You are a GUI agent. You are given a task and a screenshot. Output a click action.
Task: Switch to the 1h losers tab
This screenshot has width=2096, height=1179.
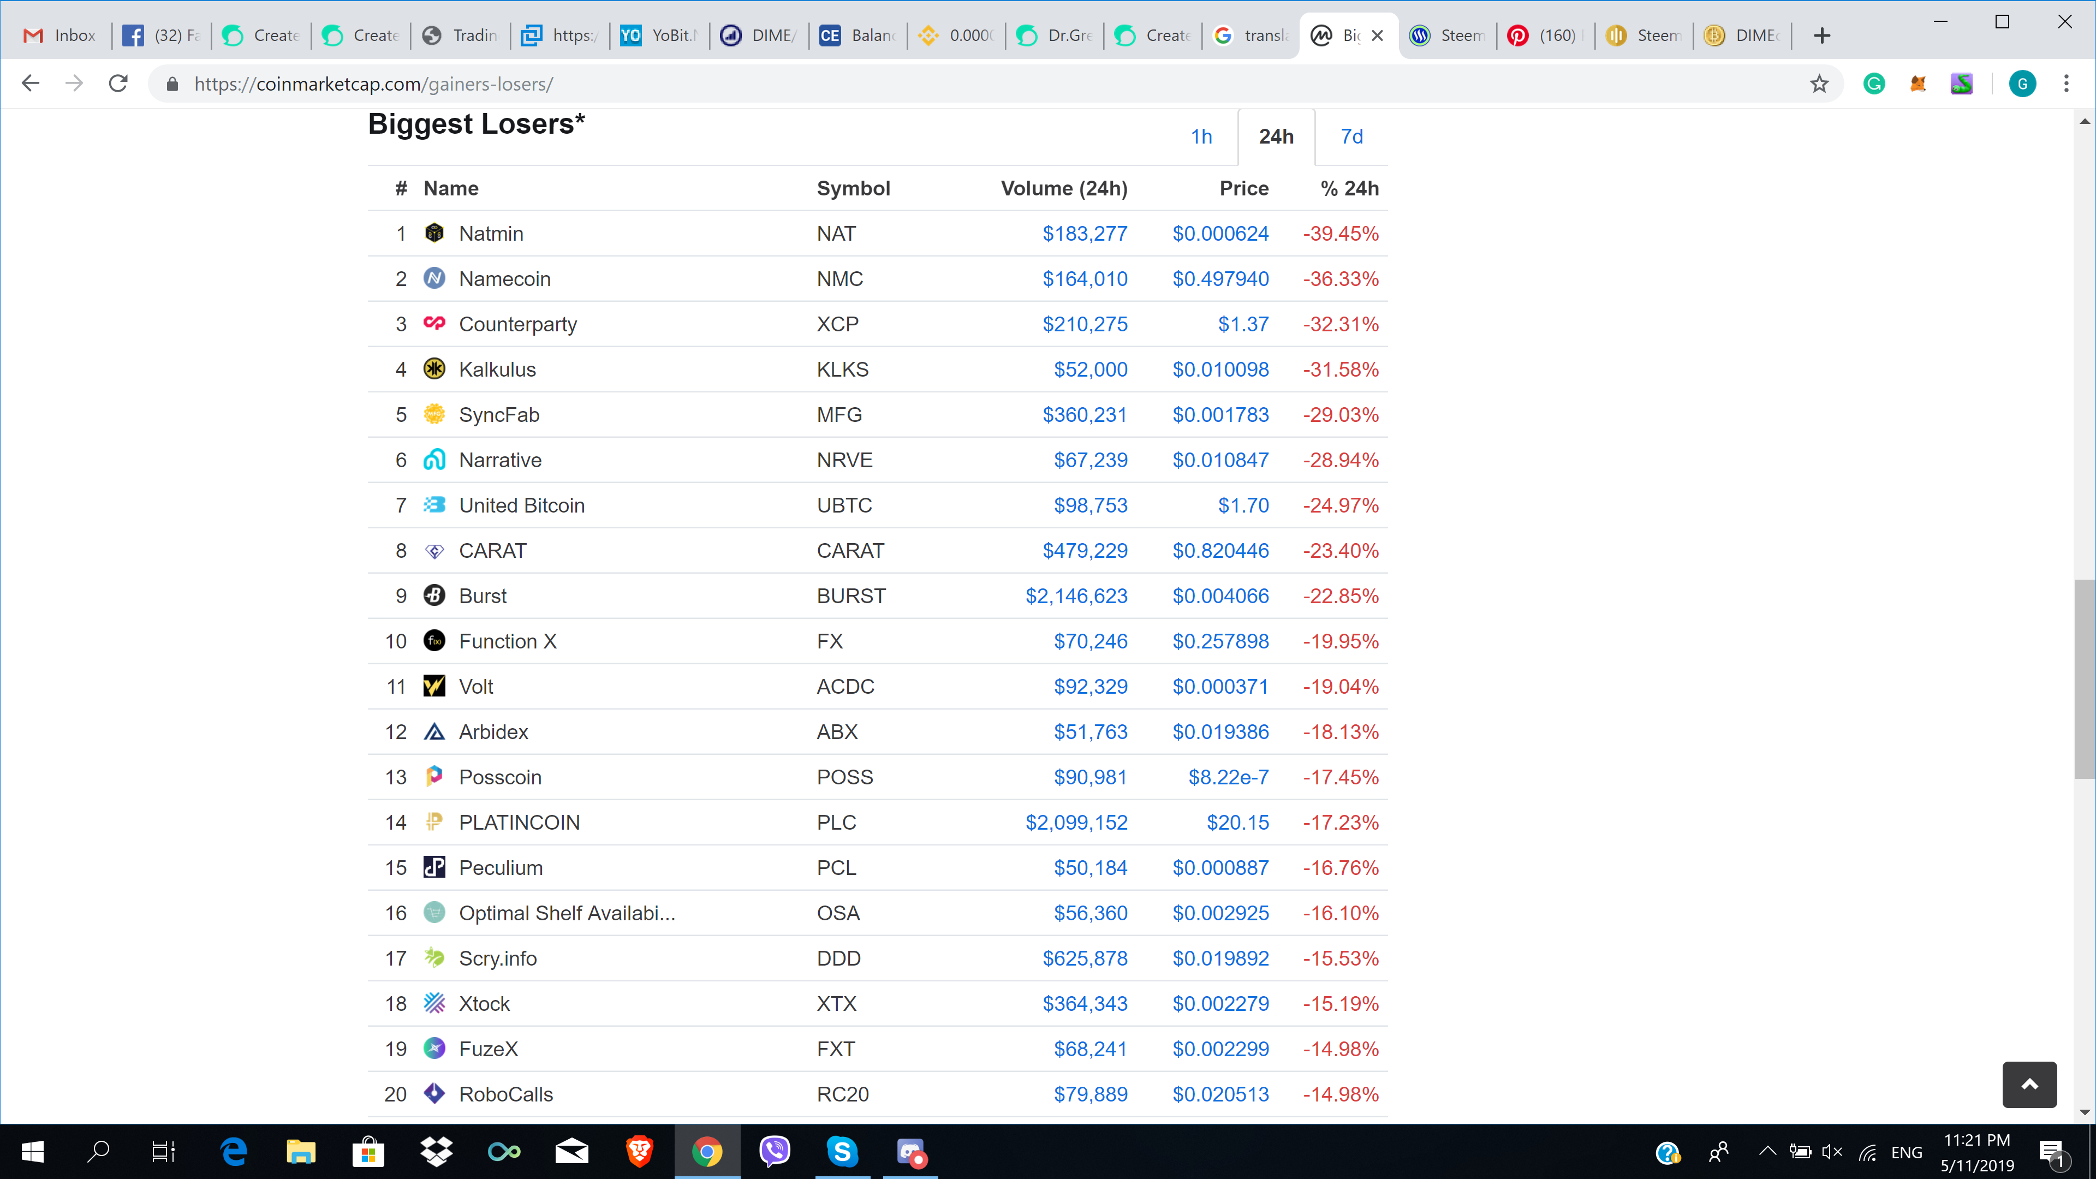pyautogui.click(x=1201, y=136)
